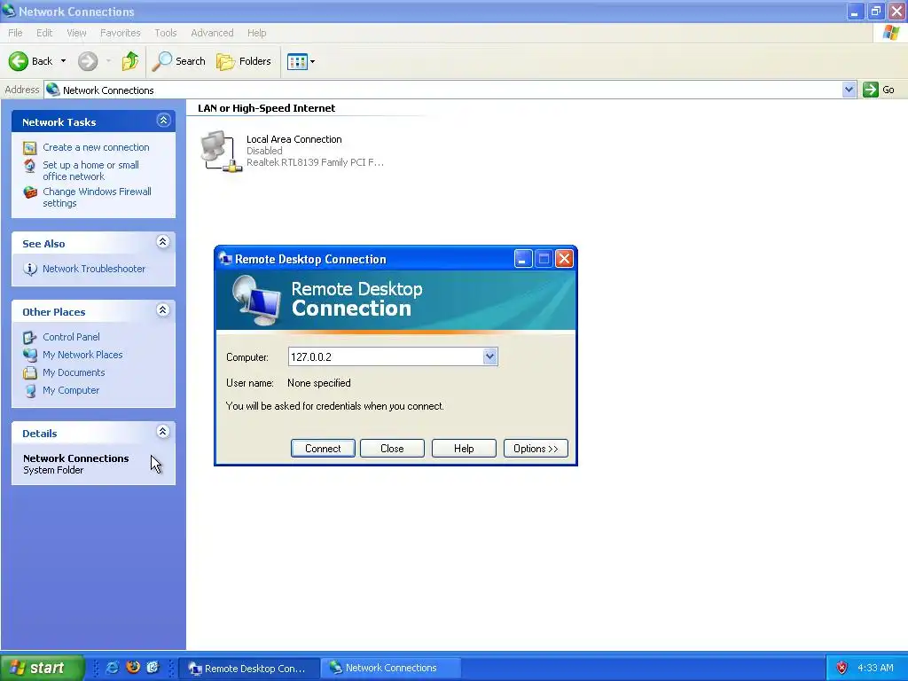Minimize the Remote Desktop Connection dialog
The image size is (908, 681).
[523, 259]
